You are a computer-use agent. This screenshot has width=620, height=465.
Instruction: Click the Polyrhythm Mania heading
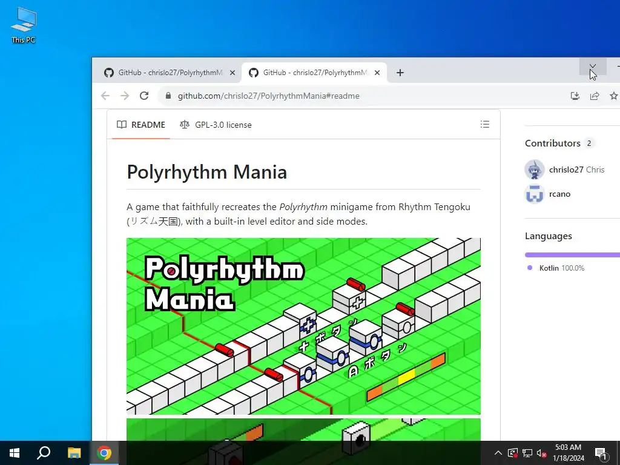(207, 172)
